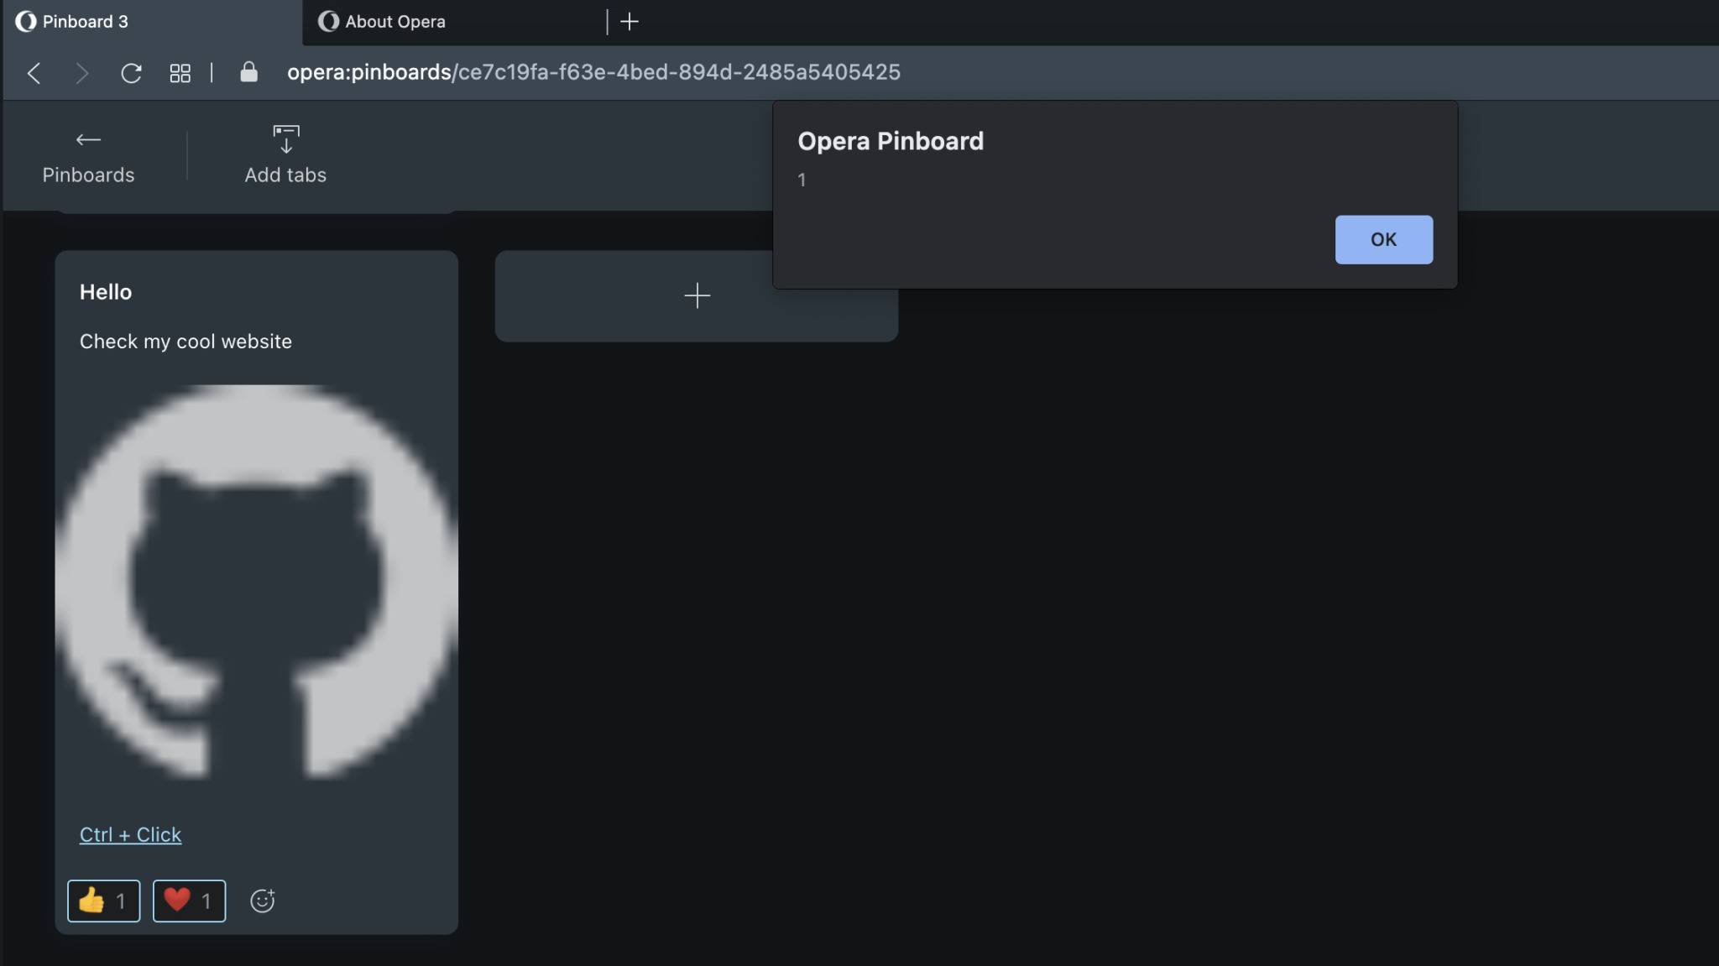1719x966 pixels.
Task: Select the Pinboard 3 tab
Action: (x=85, y=22)
